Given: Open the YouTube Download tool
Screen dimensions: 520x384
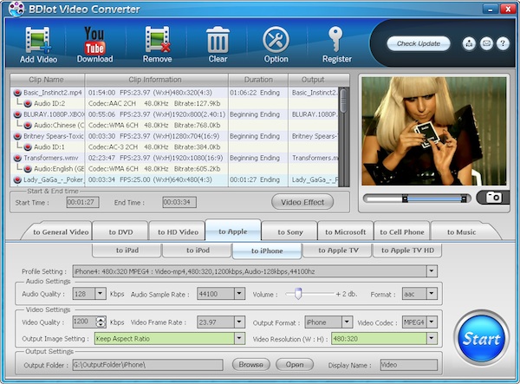Looking at the screenshot, I should 94,45.
